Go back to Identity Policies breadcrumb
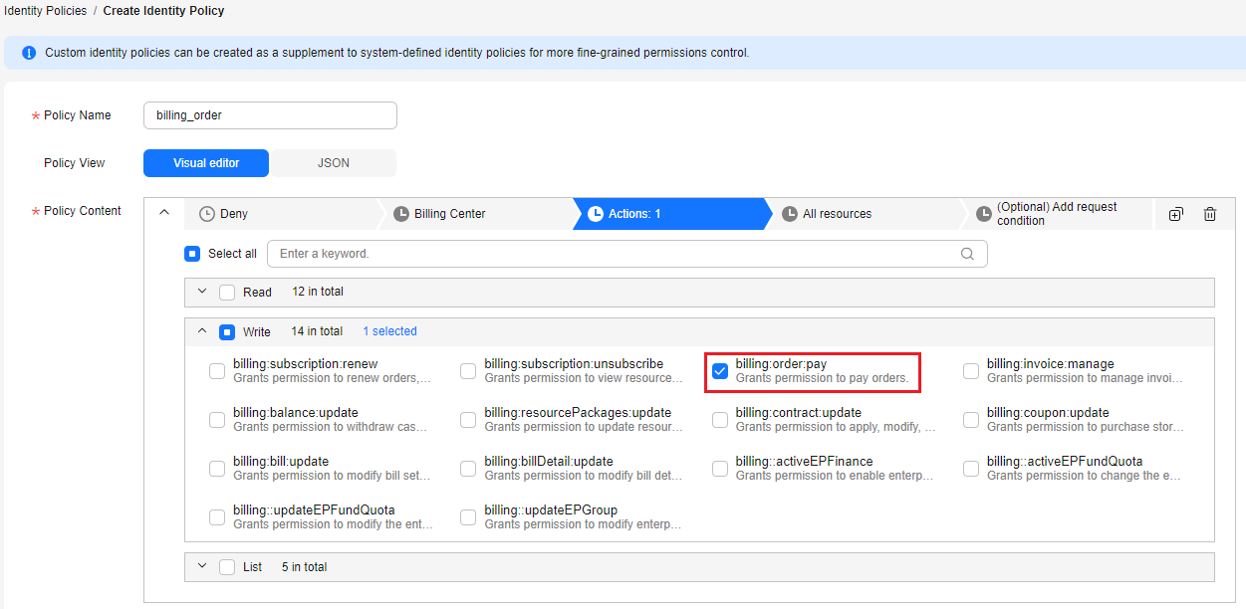 click(45, 11)
